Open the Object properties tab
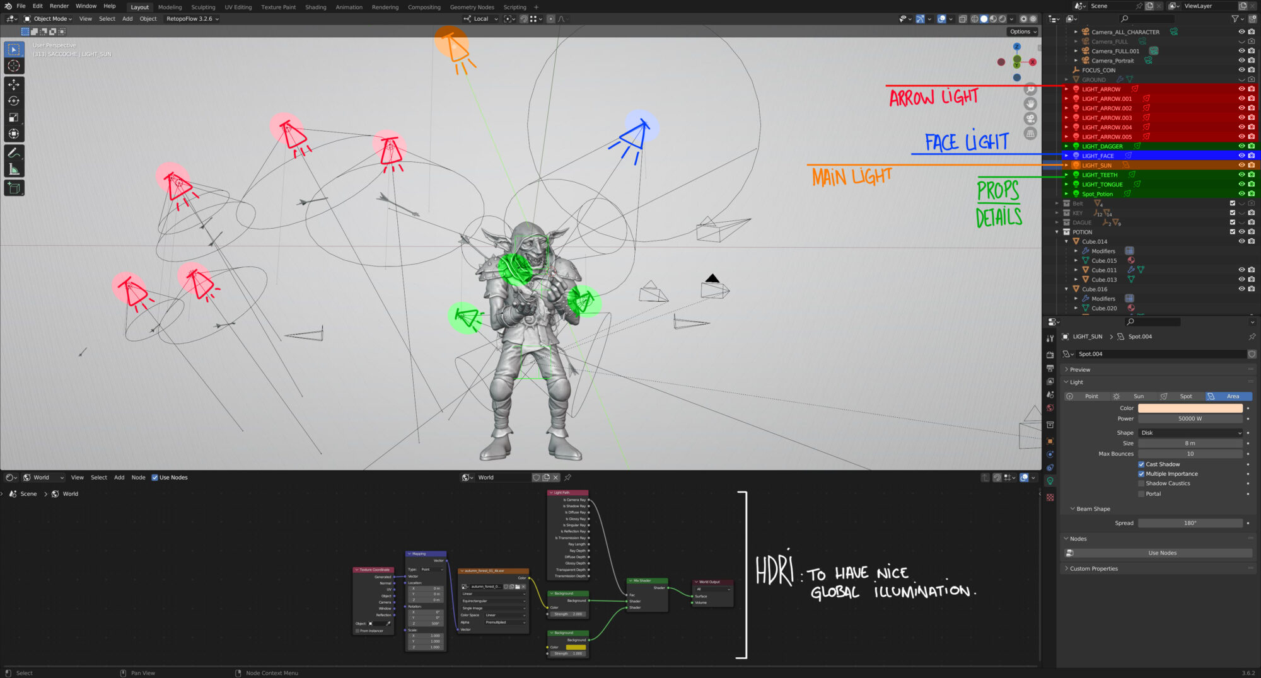Screen dimensions: 1261x678 tap(1050, 441)
